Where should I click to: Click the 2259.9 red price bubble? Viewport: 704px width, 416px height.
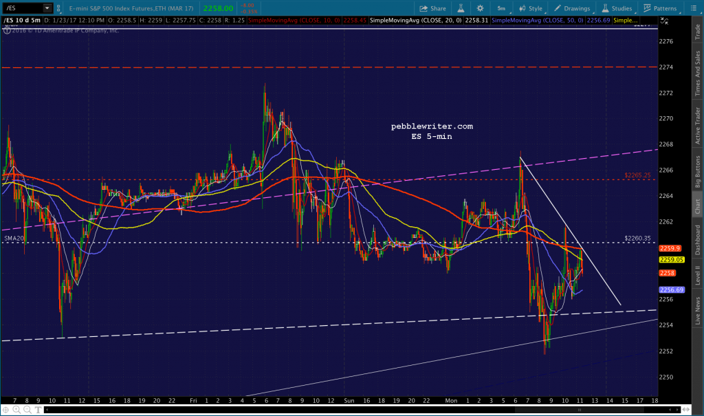670,248
